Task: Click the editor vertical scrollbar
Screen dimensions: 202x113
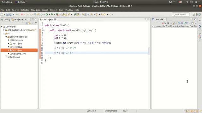Action: [149, 51]
